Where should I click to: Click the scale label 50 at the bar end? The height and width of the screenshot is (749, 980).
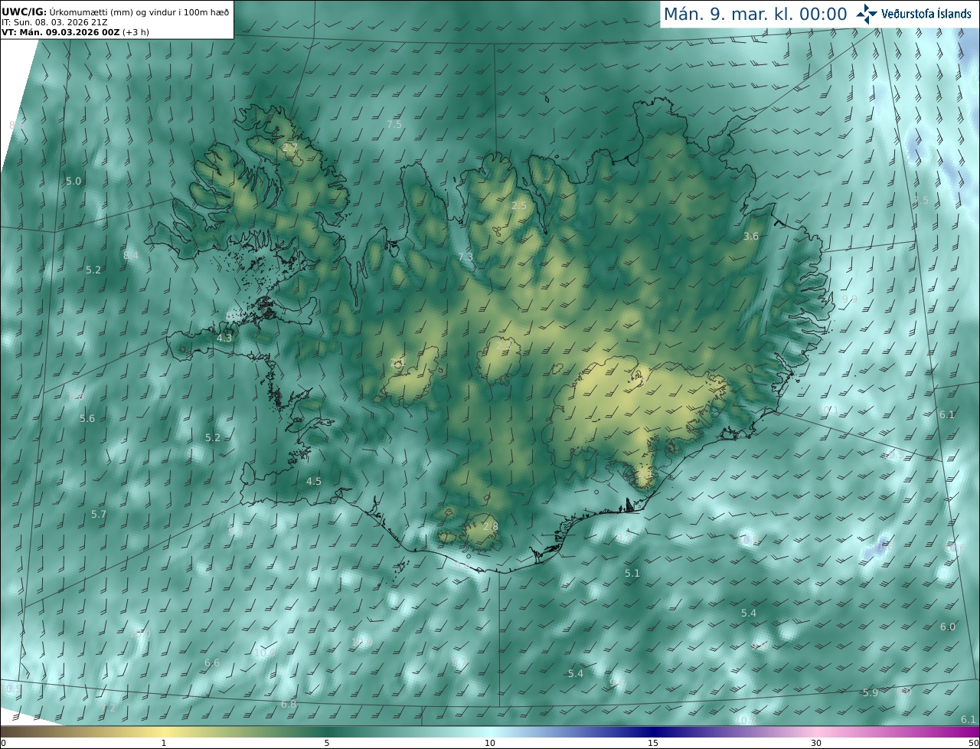click(x=973, y=744)
